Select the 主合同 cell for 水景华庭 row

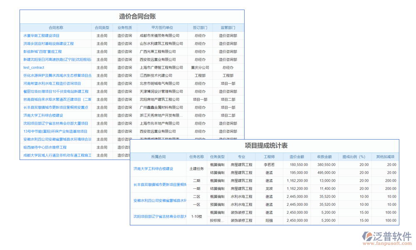point(101,35)
